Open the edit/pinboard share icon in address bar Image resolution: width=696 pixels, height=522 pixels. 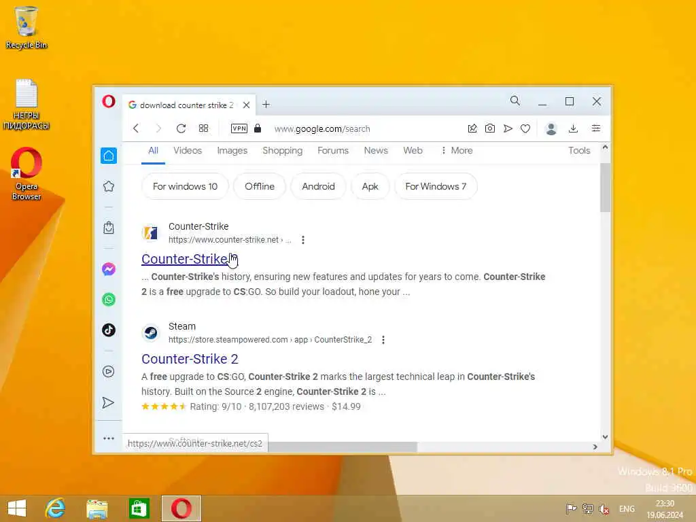click(x=472, y=128)
